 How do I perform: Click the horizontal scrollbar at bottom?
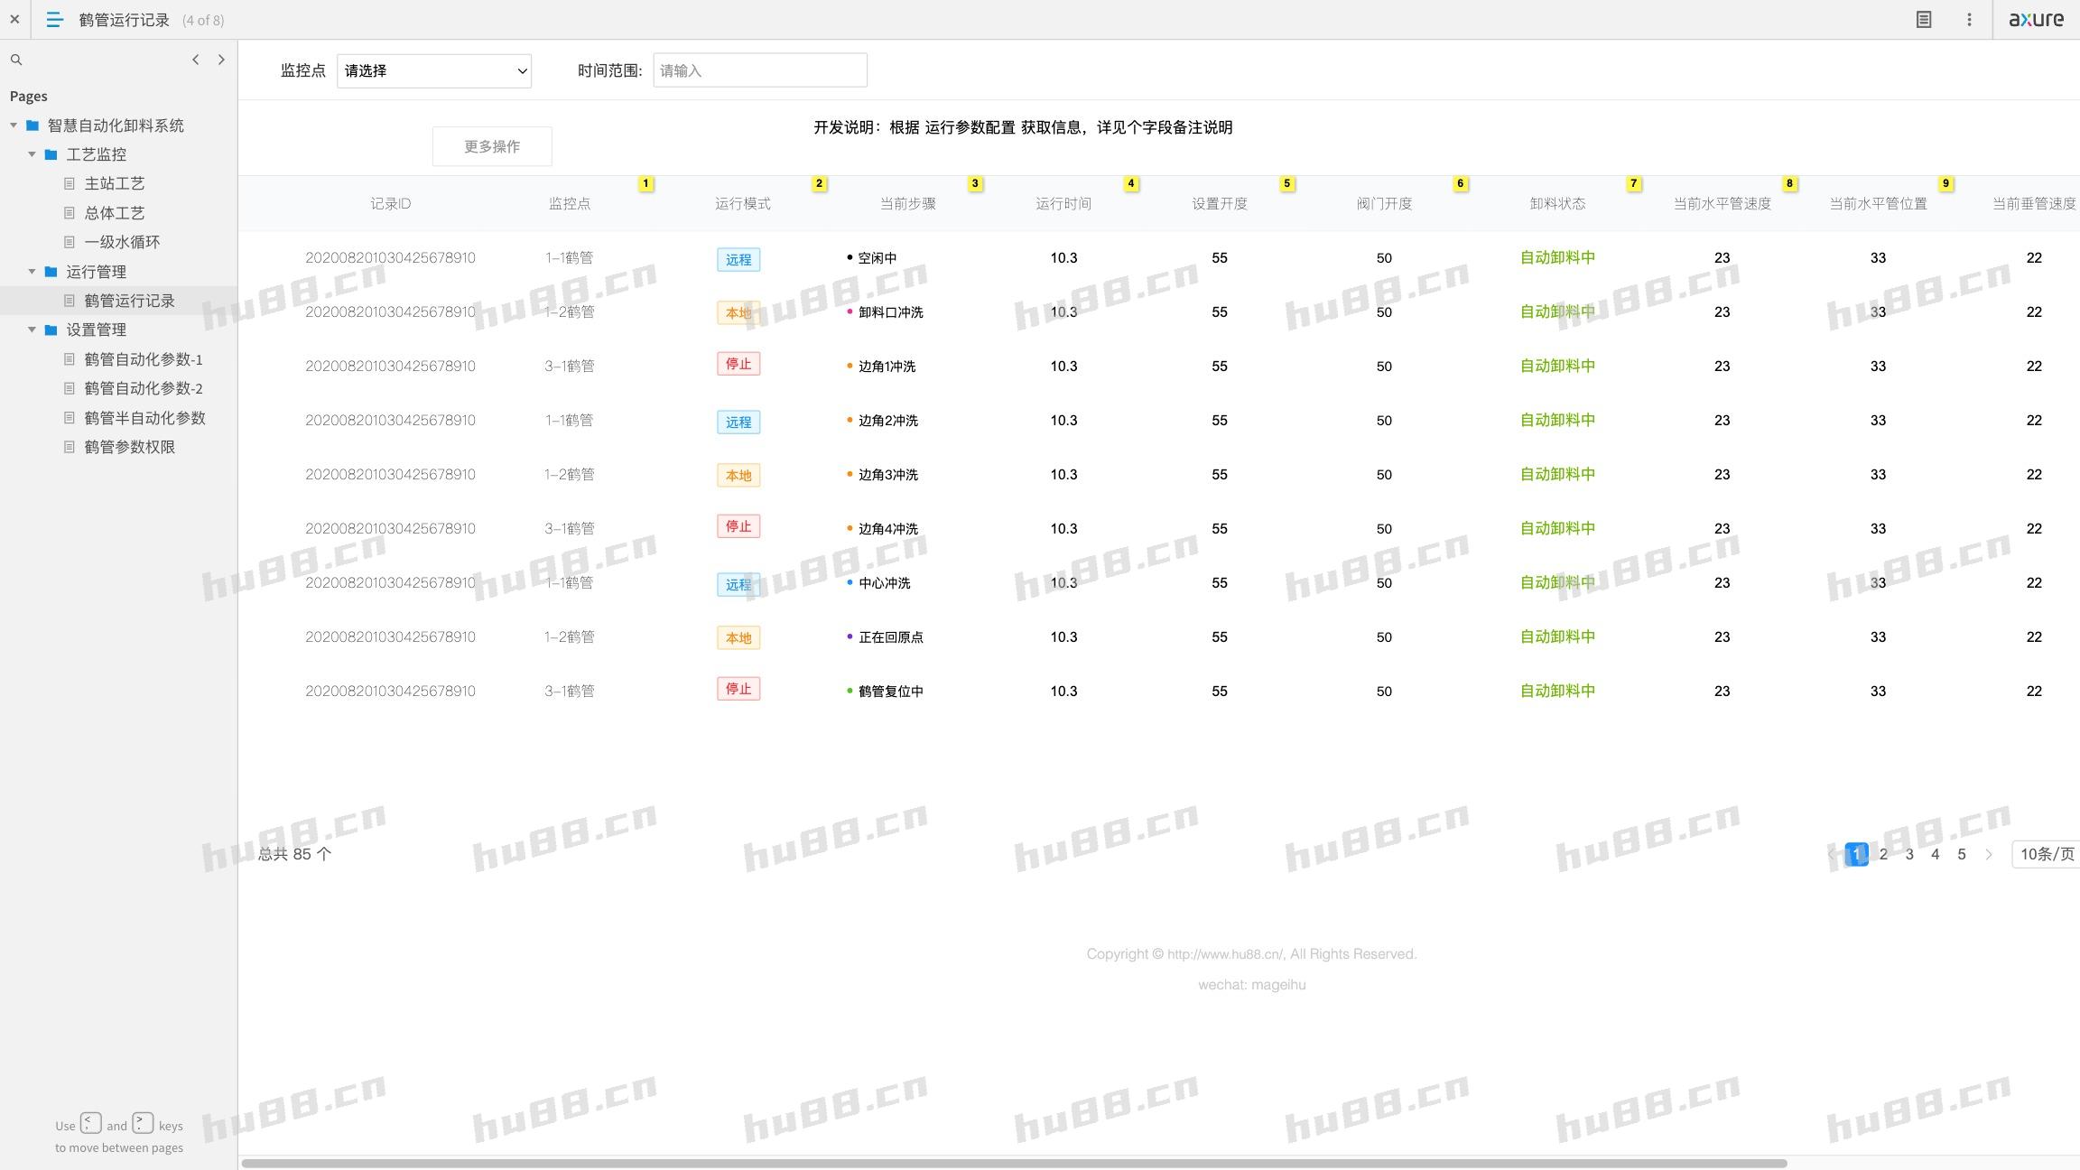click(x=1013, y=1163)
